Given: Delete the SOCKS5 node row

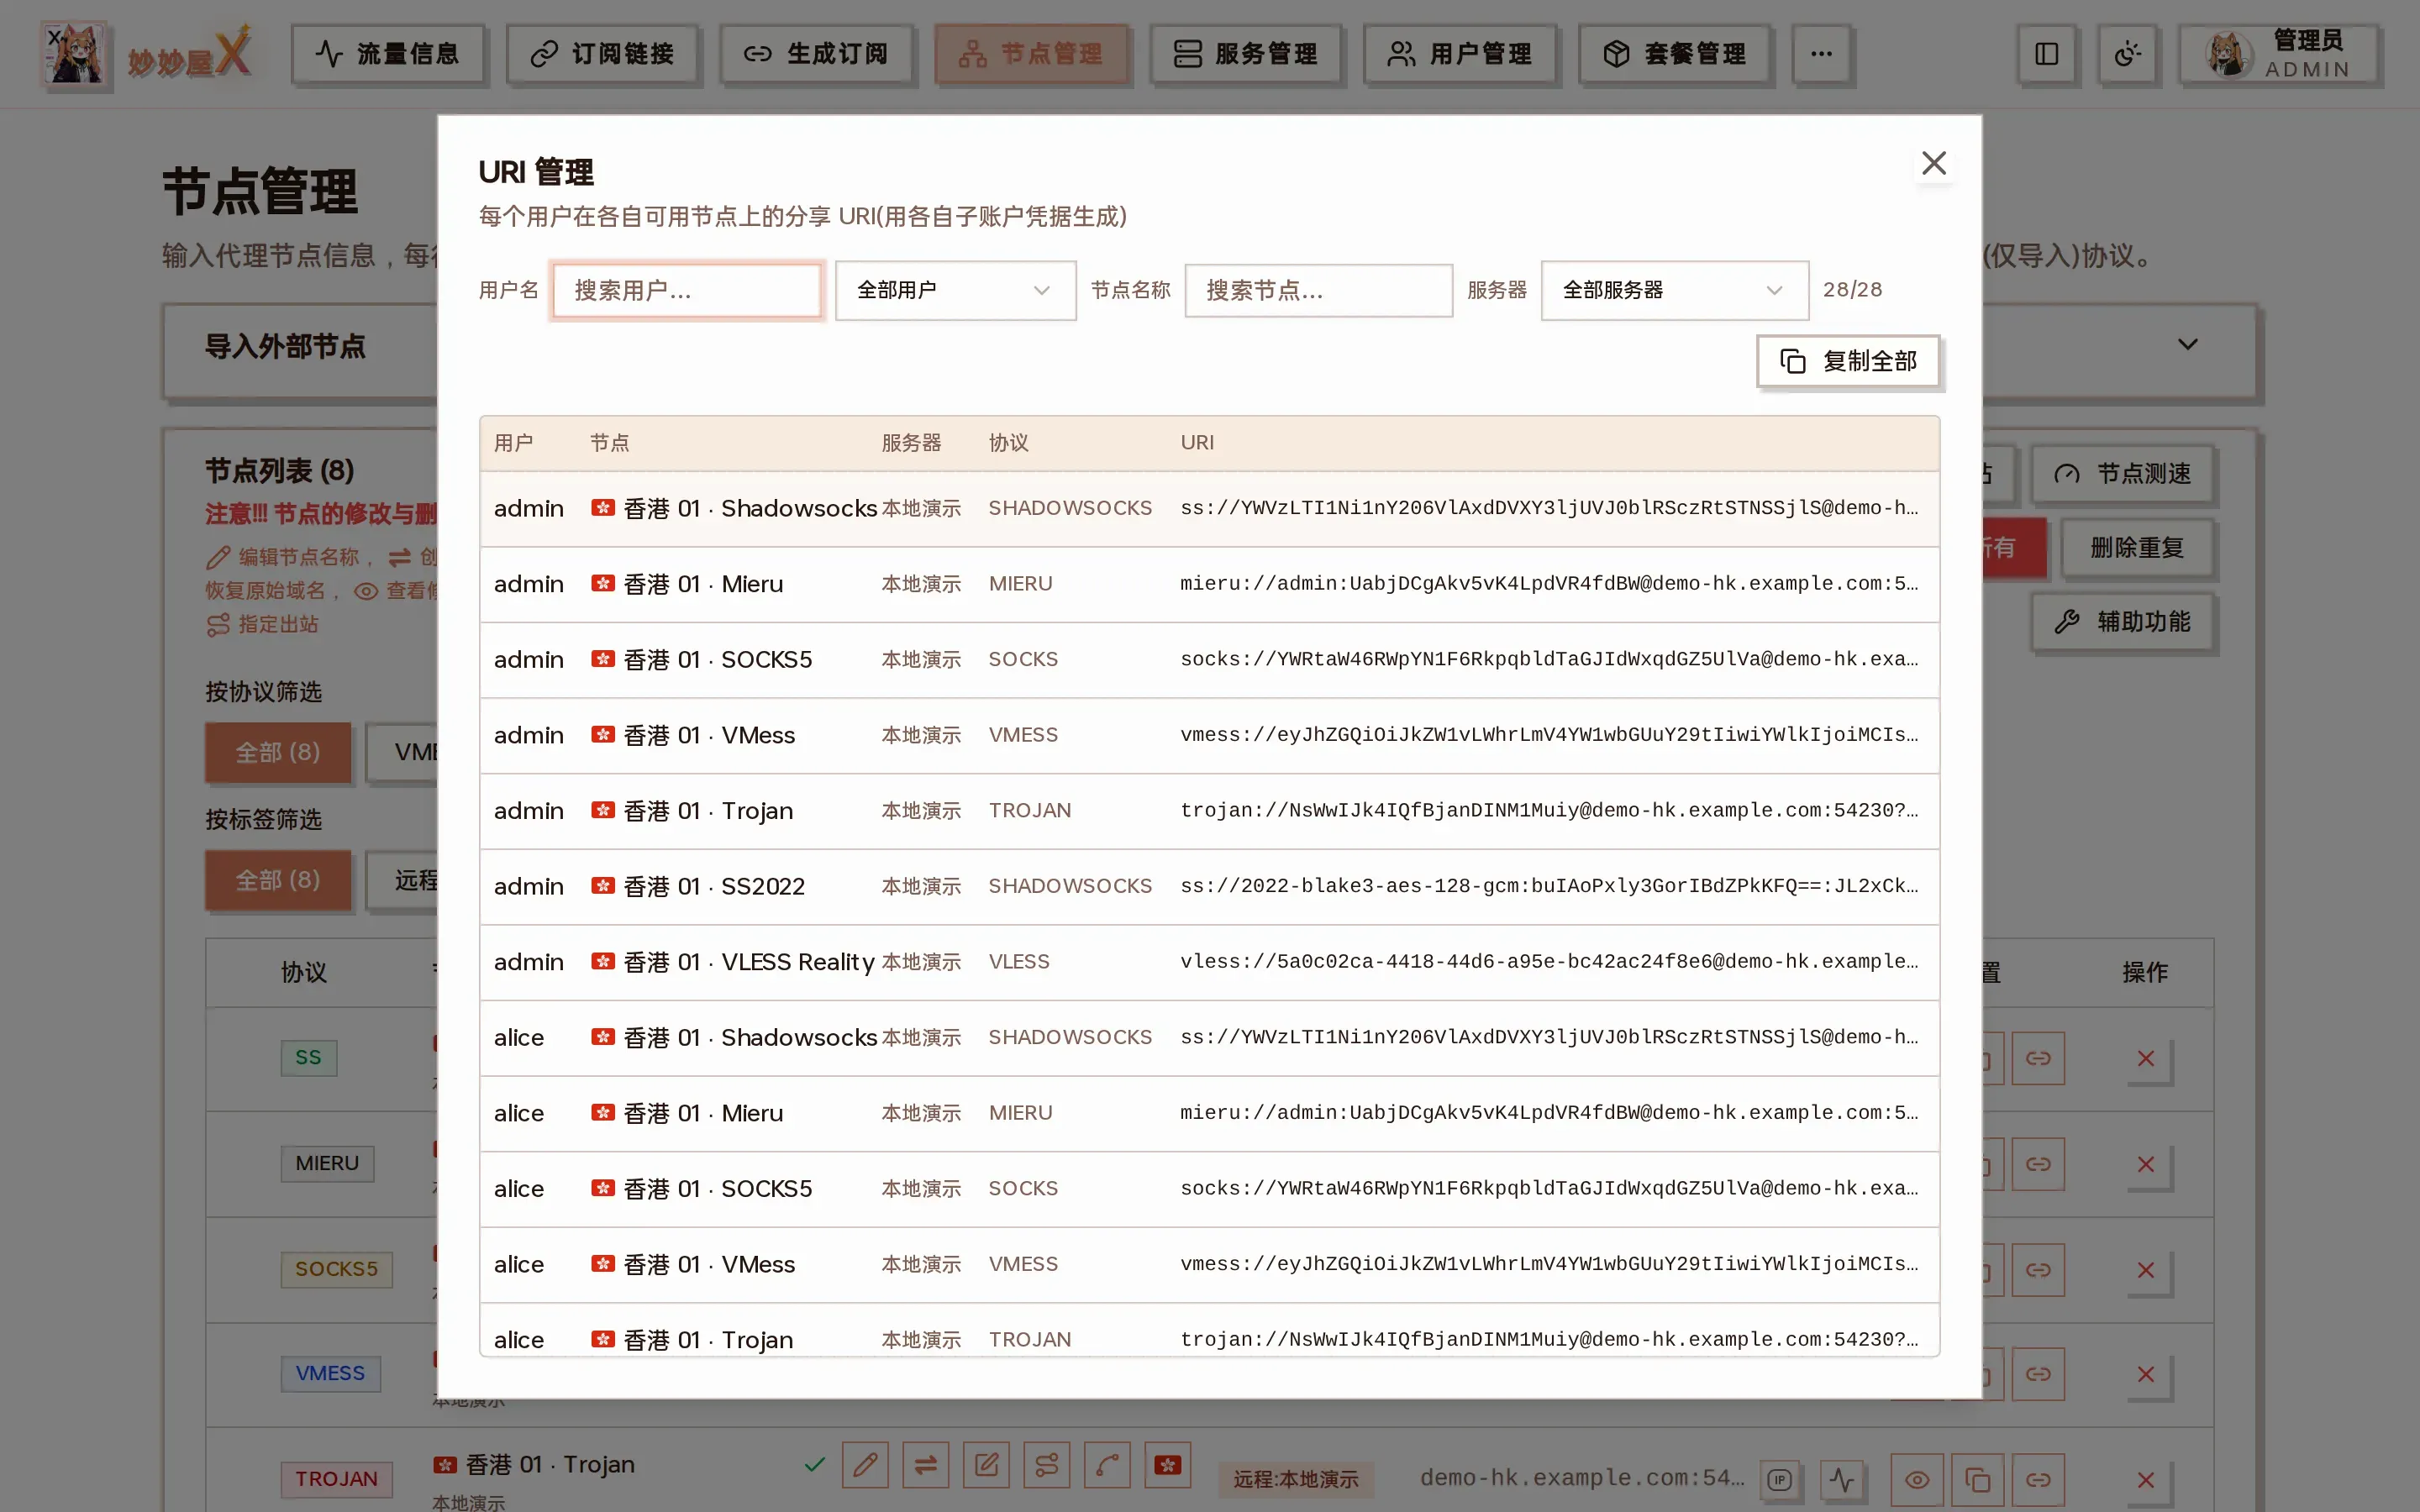Looking at the screenshot, I should point(2146,1271).
